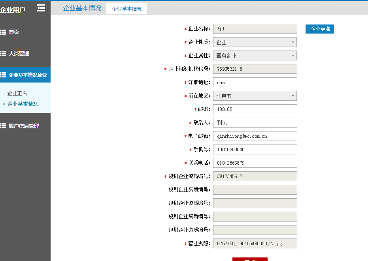Open the 企业性质 dropdown

coord(255,42)
